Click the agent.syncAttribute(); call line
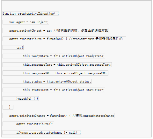This screenshot has height=139, width=153. click(x=28, y=124)
